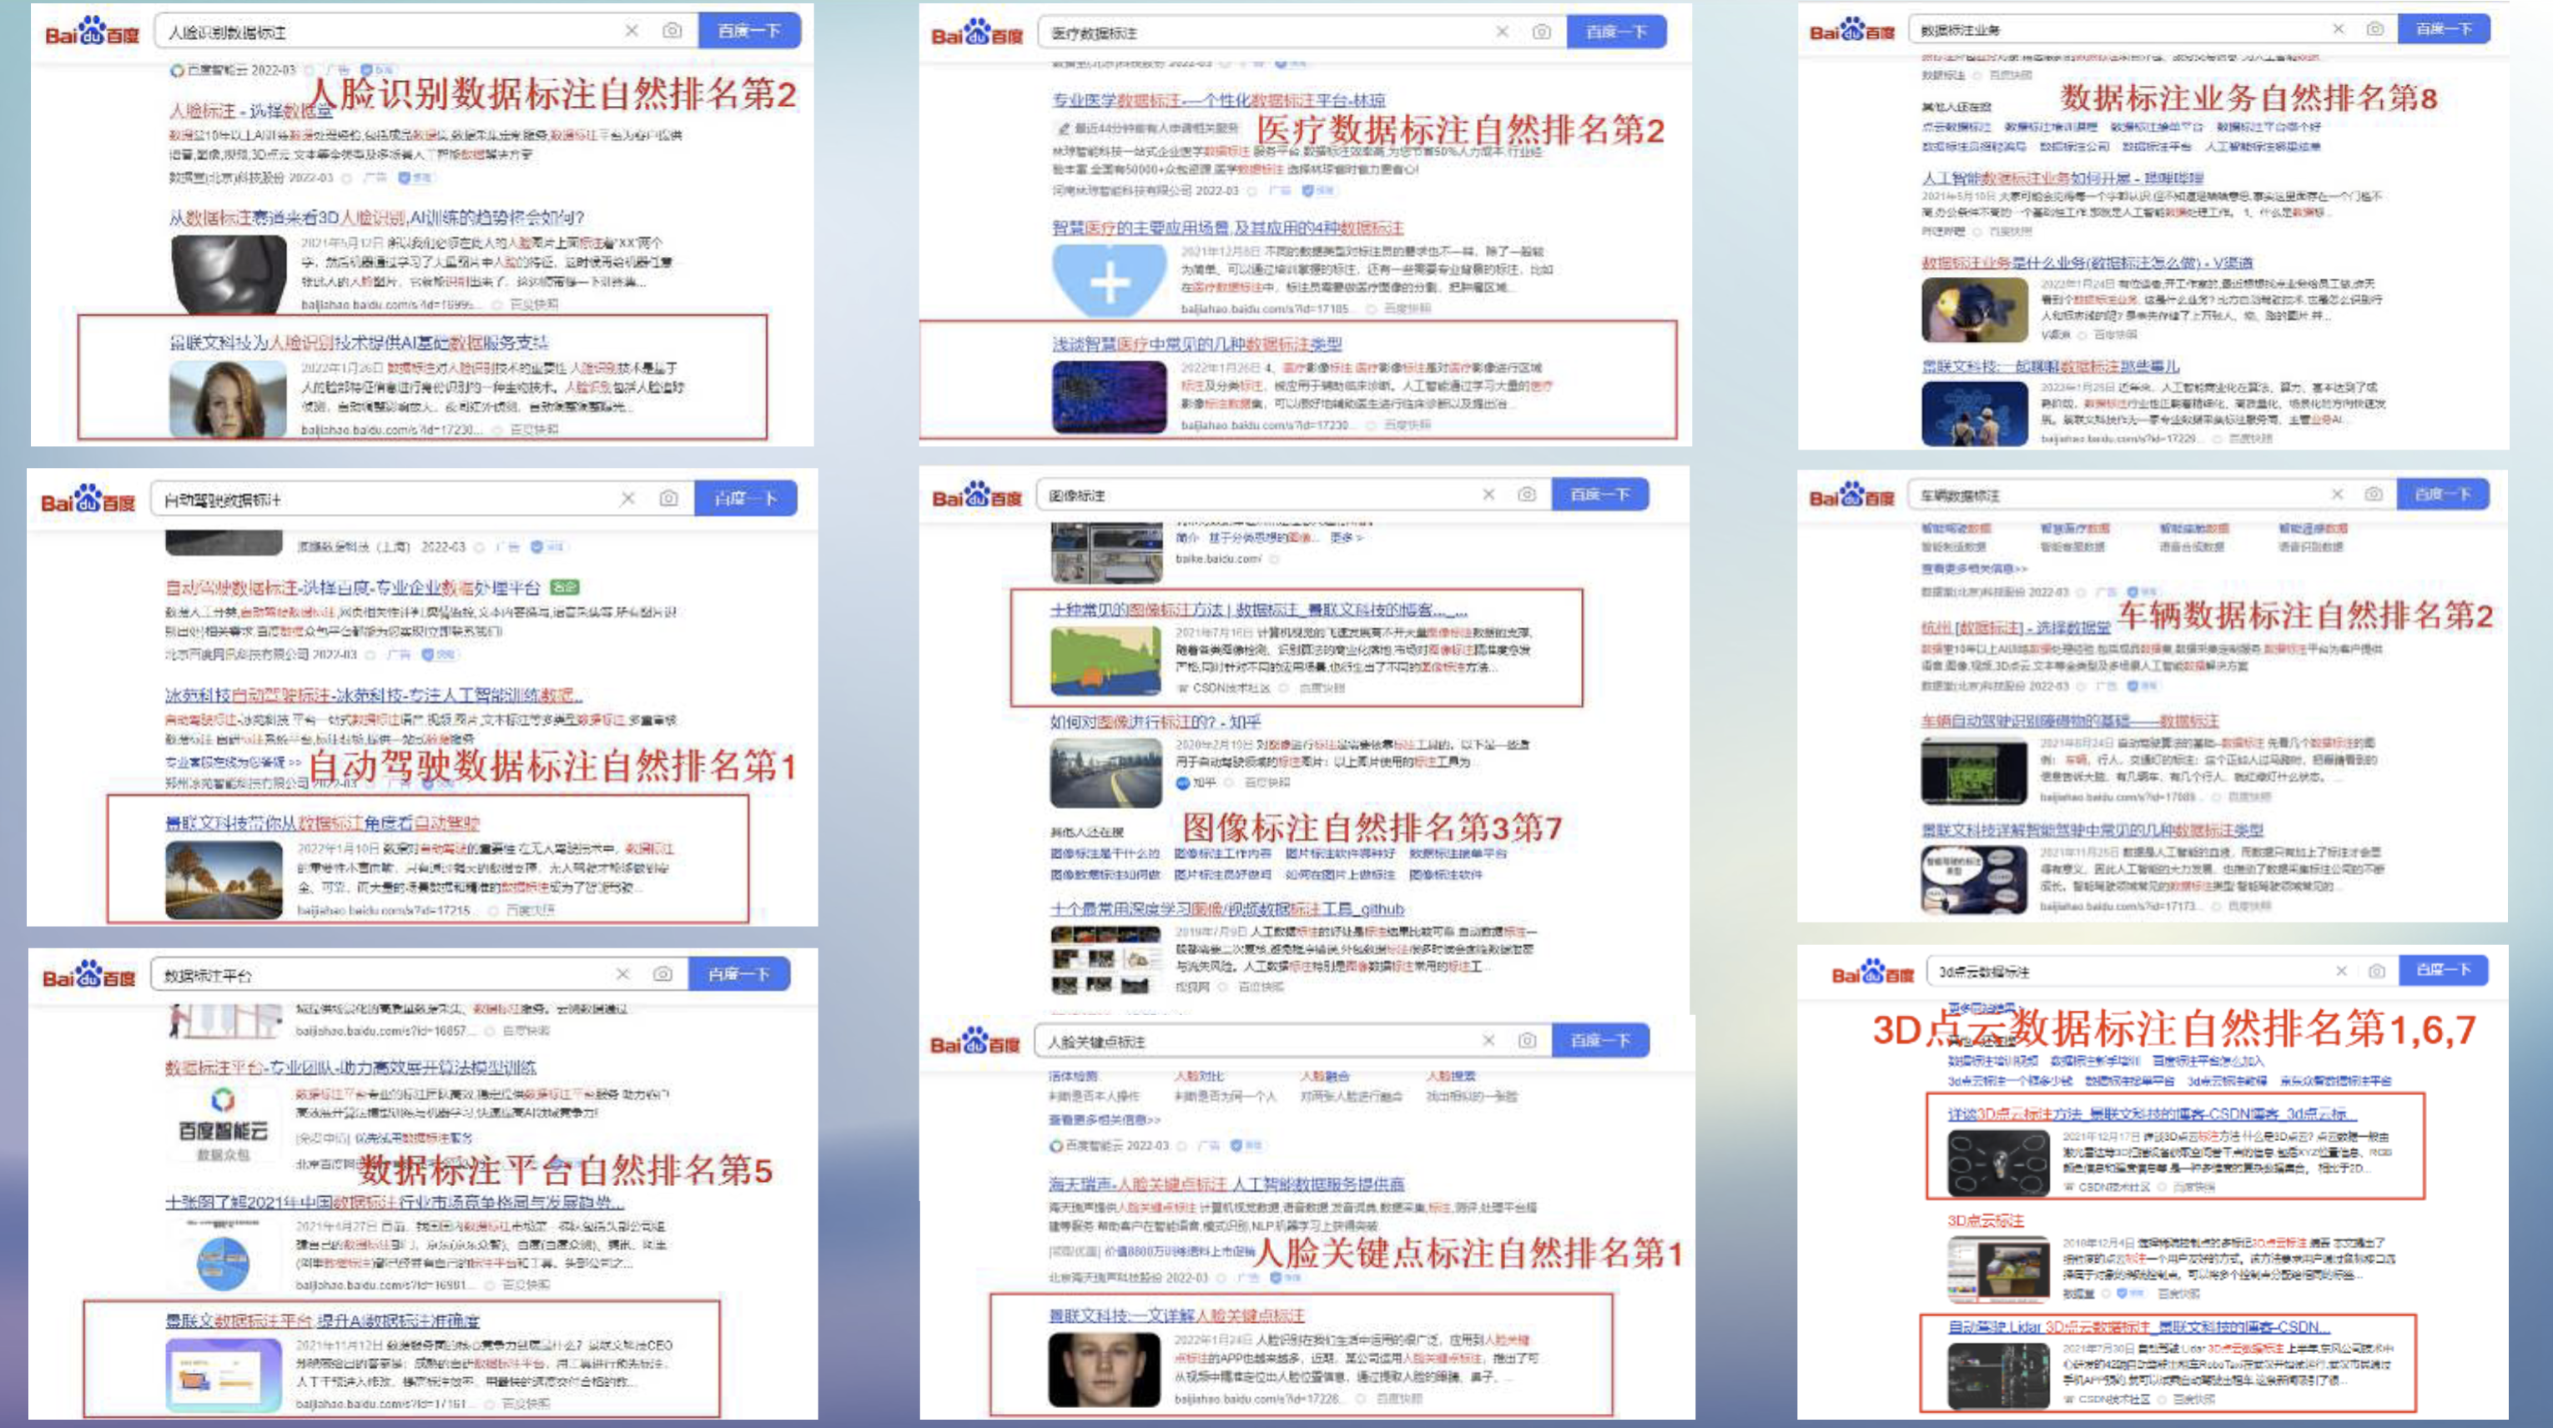
Task: Click woman face thumbnail in 人脸识别 results
Action: coord(228,399)
